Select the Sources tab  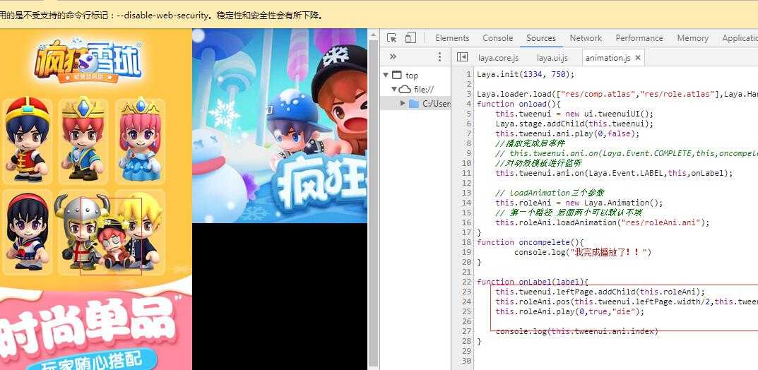[541, 37]
